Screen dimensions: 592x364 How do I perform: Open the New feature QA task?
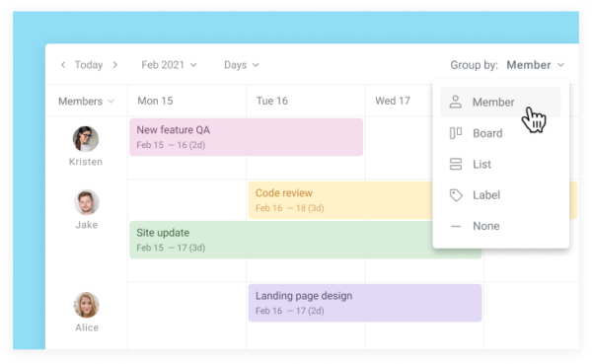246,137
